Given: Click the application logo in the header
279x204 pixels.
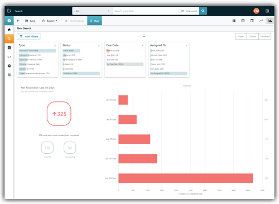Looking at the screenshot, I should point(9,11).
